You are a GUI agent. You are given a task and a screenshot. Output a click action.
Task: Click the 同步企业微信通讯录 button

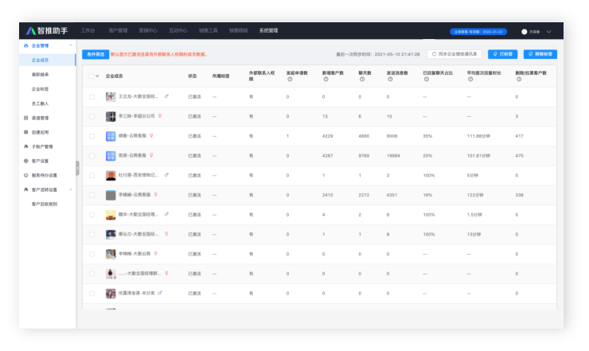(x=454, y=54)
